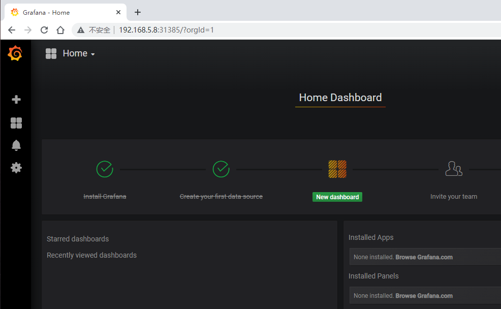Open a new browser tab
This screenshot has width=501, height=309.
pyautogui.click(x=138, y=12)
